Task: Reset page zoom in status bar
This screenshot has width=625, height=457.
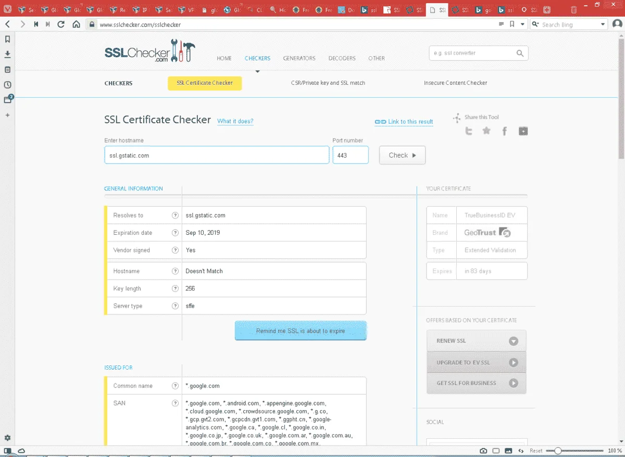Action: pyautogui.click(x=536, y=451)
